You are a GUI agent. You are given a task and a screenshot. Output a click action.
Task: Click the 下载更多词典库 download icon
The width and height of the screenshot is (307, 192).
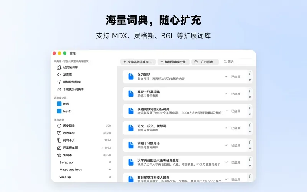click(x=59, y=89)
